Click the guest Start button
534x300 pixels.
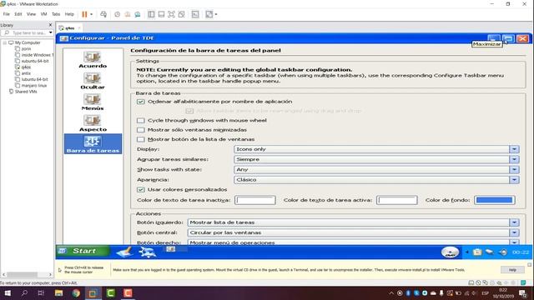coord(83,251)
